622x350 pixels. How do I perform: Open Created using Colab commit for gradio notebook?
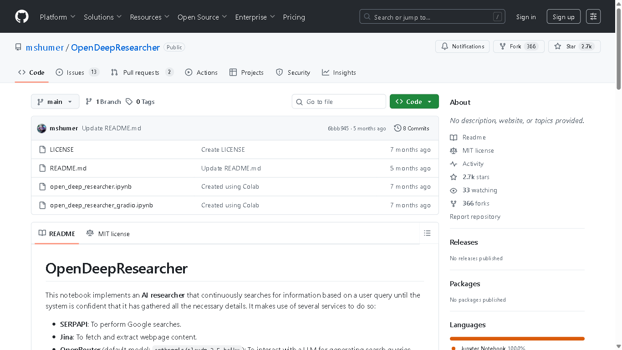[x=230, y=205]
